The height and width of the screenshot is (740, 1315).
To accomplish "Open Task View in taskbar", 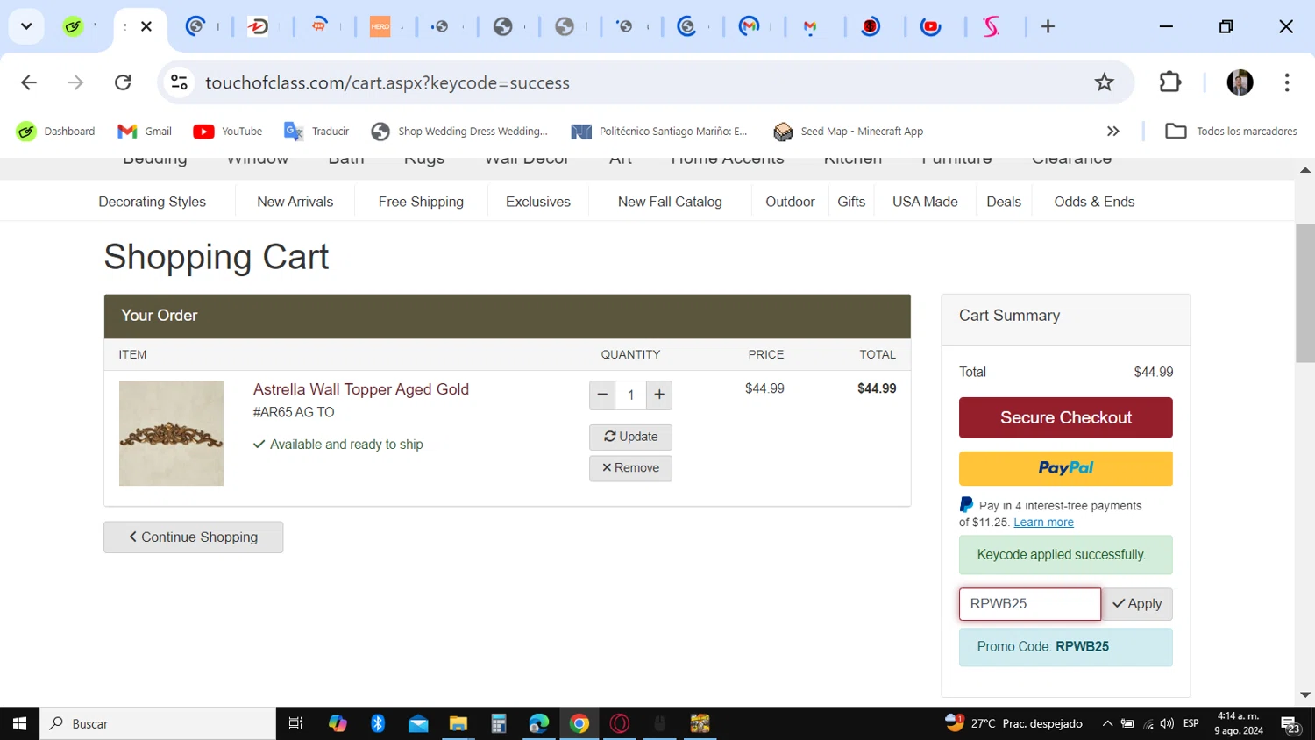I will pos(295,723).
